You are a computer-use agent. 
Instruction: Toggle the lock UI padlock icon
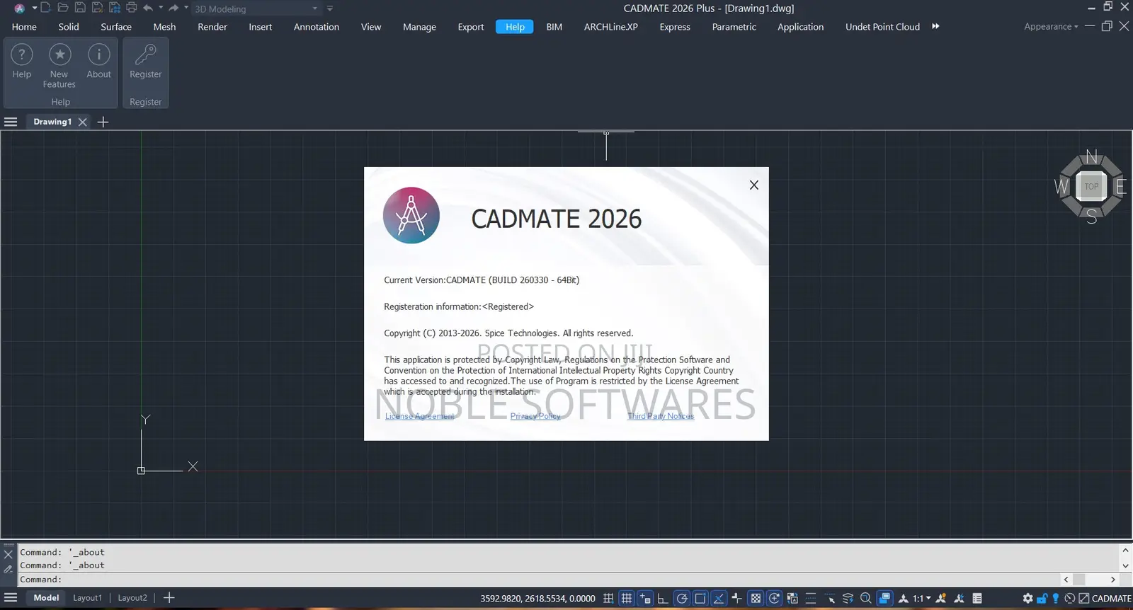1042,598
